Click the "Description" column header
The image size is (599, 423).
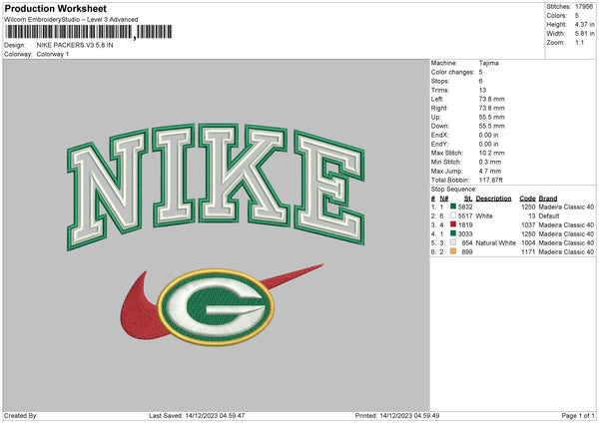click(493, 199)
